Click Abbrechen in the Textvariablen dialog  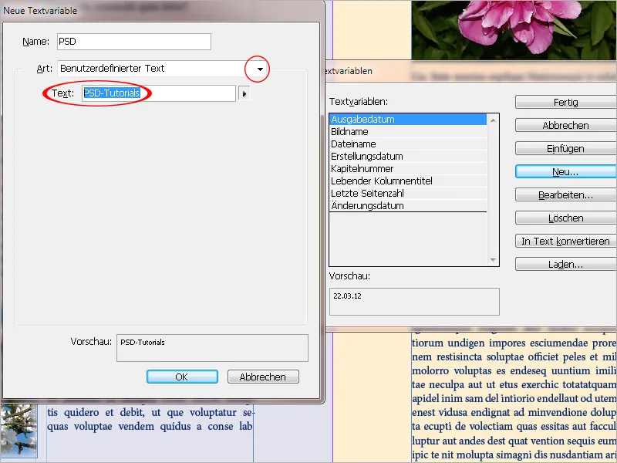[x=566, y=126]
